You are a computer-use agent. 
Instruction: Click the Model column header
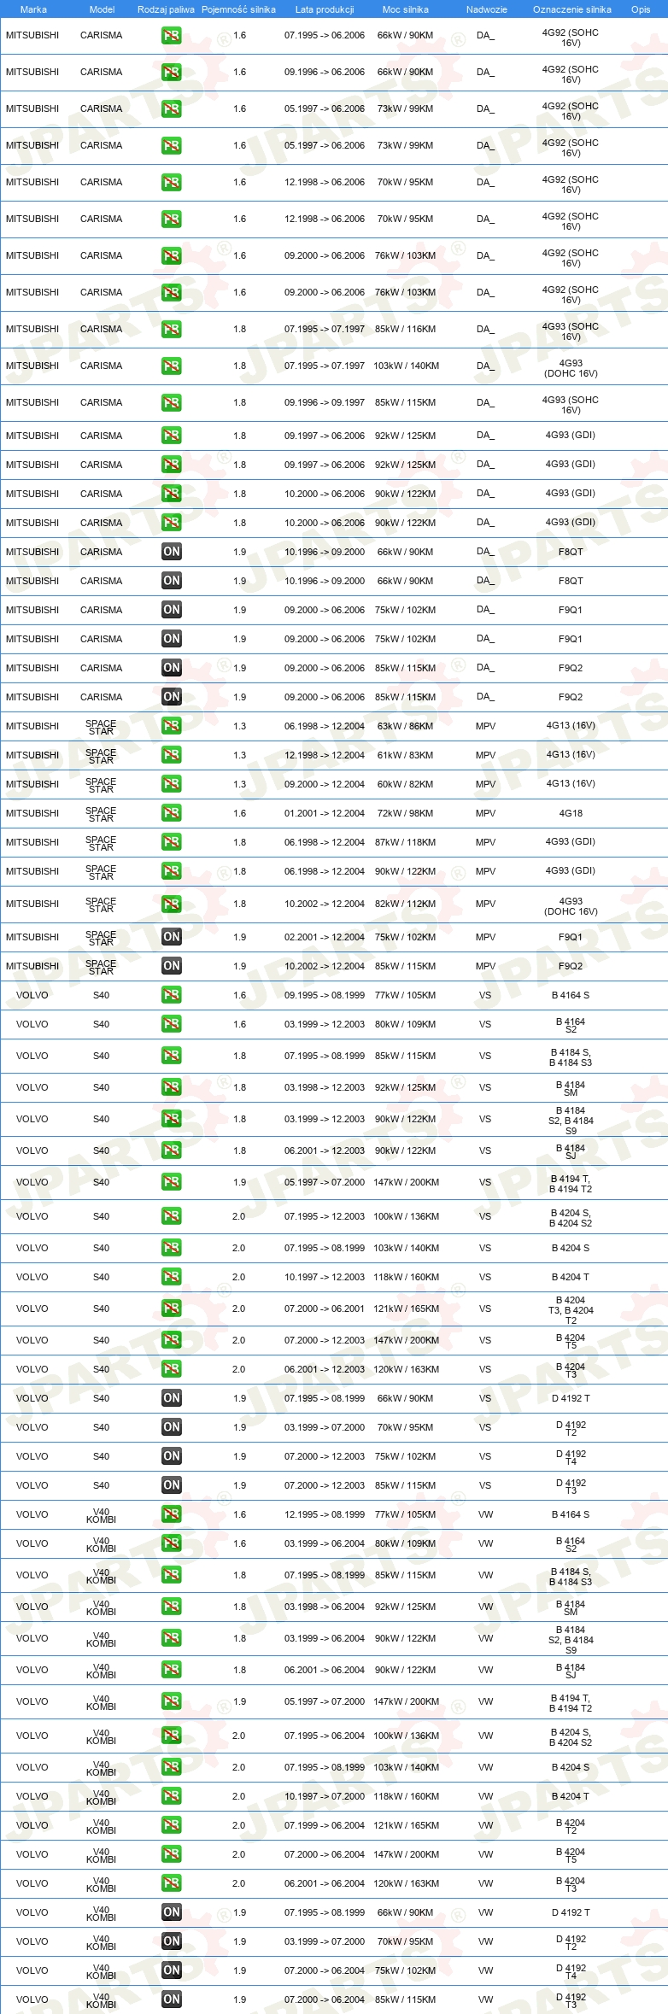(103, 9)
